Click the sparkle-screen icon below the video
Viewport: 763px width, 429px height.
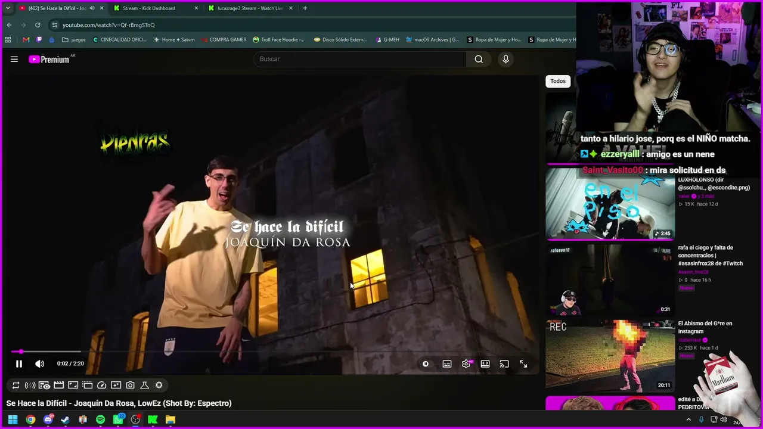coord(116,385)
